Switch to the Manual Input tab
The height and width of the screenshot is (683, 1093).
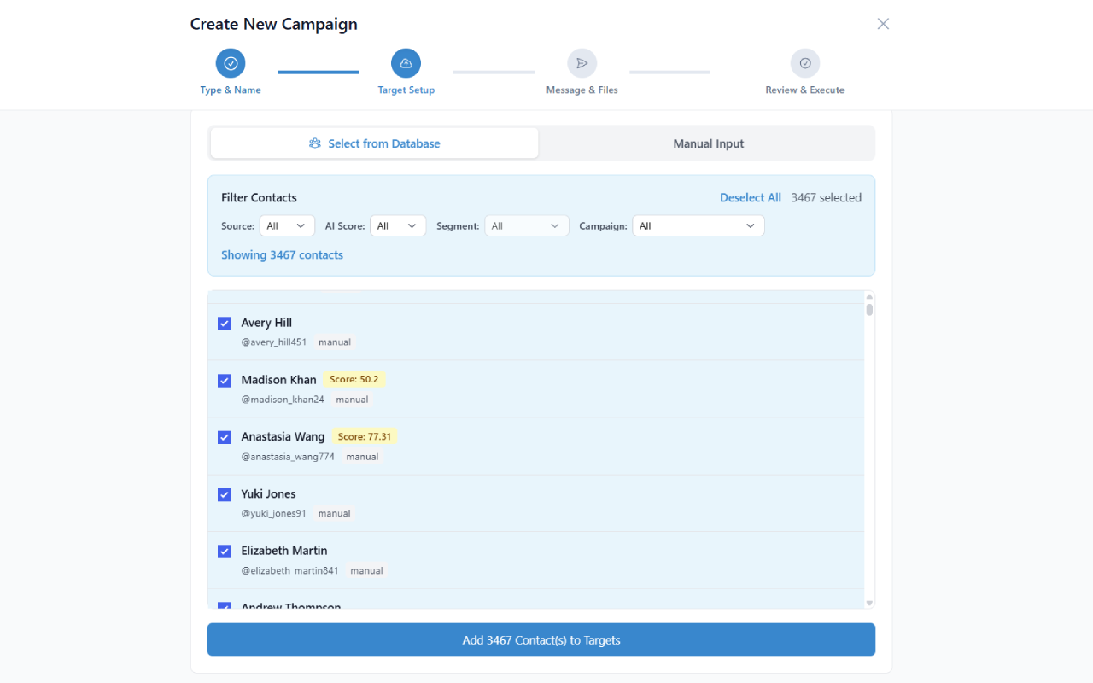pos(708,143)
